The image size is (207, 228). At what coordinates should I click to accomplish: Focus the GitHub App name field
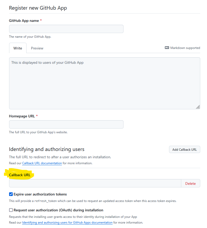pyautogui.click(x=66, y=29)
